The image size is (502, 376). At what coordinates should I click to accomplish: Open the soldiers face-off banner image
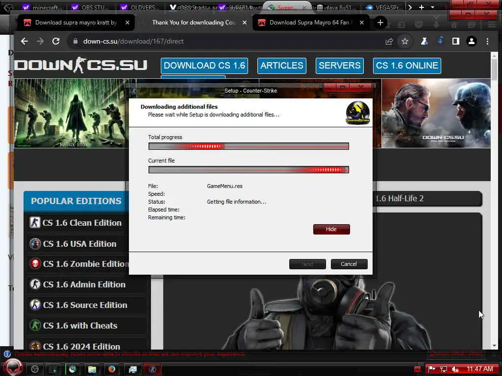tap(436, 113)
